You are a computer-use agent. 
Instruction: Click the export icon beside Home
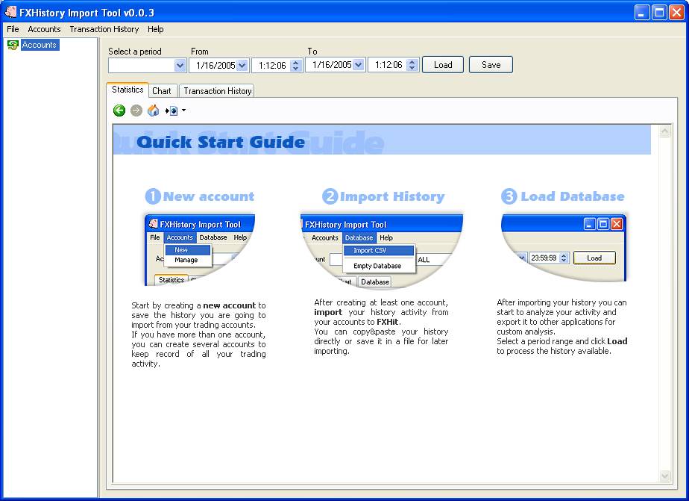[x=172, y=111]
